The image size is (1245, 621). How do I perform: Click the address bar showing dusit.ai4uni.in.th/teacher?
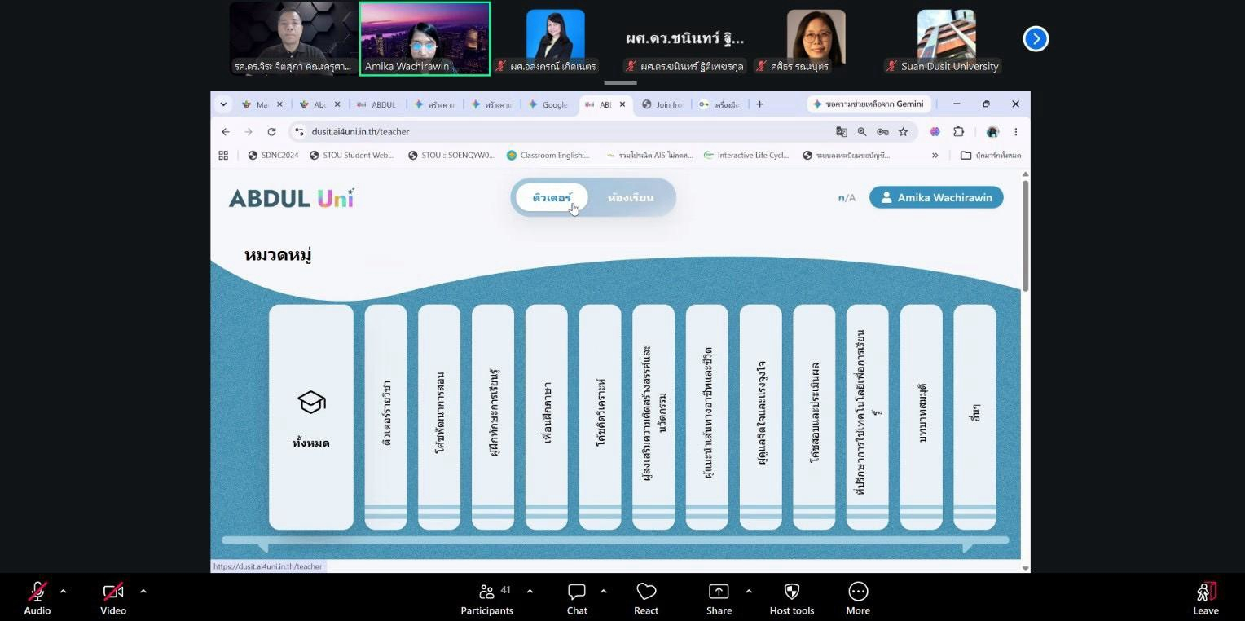click(x=562, y=131)
